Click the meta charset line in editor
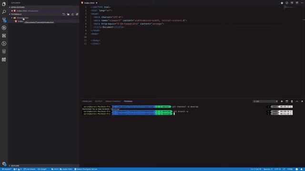This screenshot has height=171, width=305. (x=108, y=17)
